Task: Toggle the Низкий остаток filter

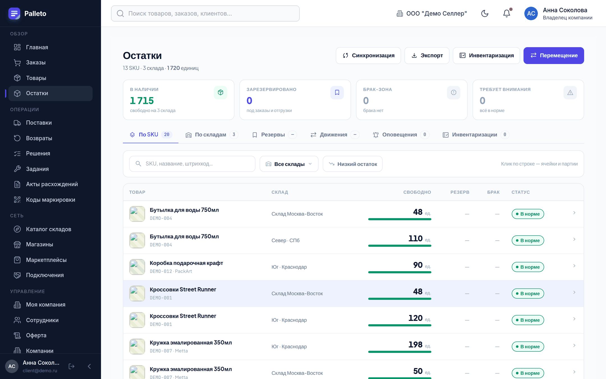Action: pyautogui.click(x=353, y=164)
